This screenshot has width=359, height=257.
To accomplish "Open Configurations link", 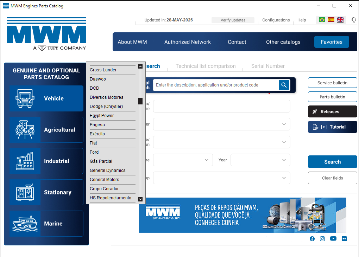I will point(276,20).
